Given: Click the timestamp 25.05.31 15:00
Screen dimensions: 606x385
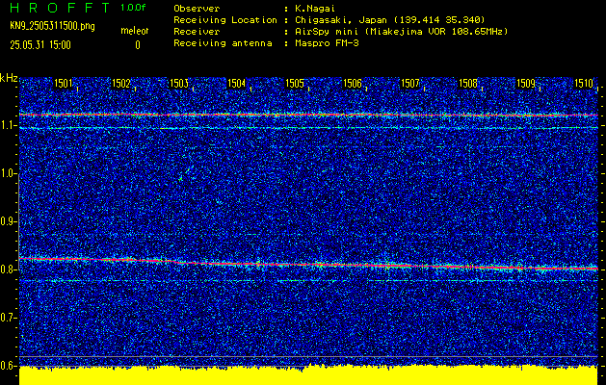Looking at the screenshot, I should pyautogui.click(x=40, y=45).
